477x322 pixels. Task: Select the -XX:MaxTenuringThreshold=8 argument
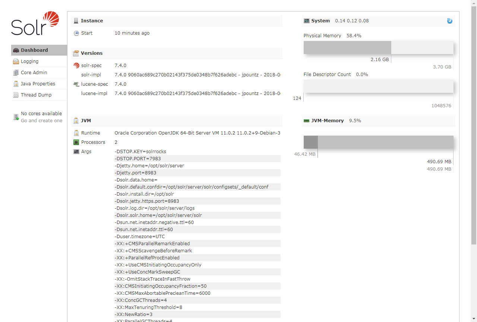click(x=148, y=307)
